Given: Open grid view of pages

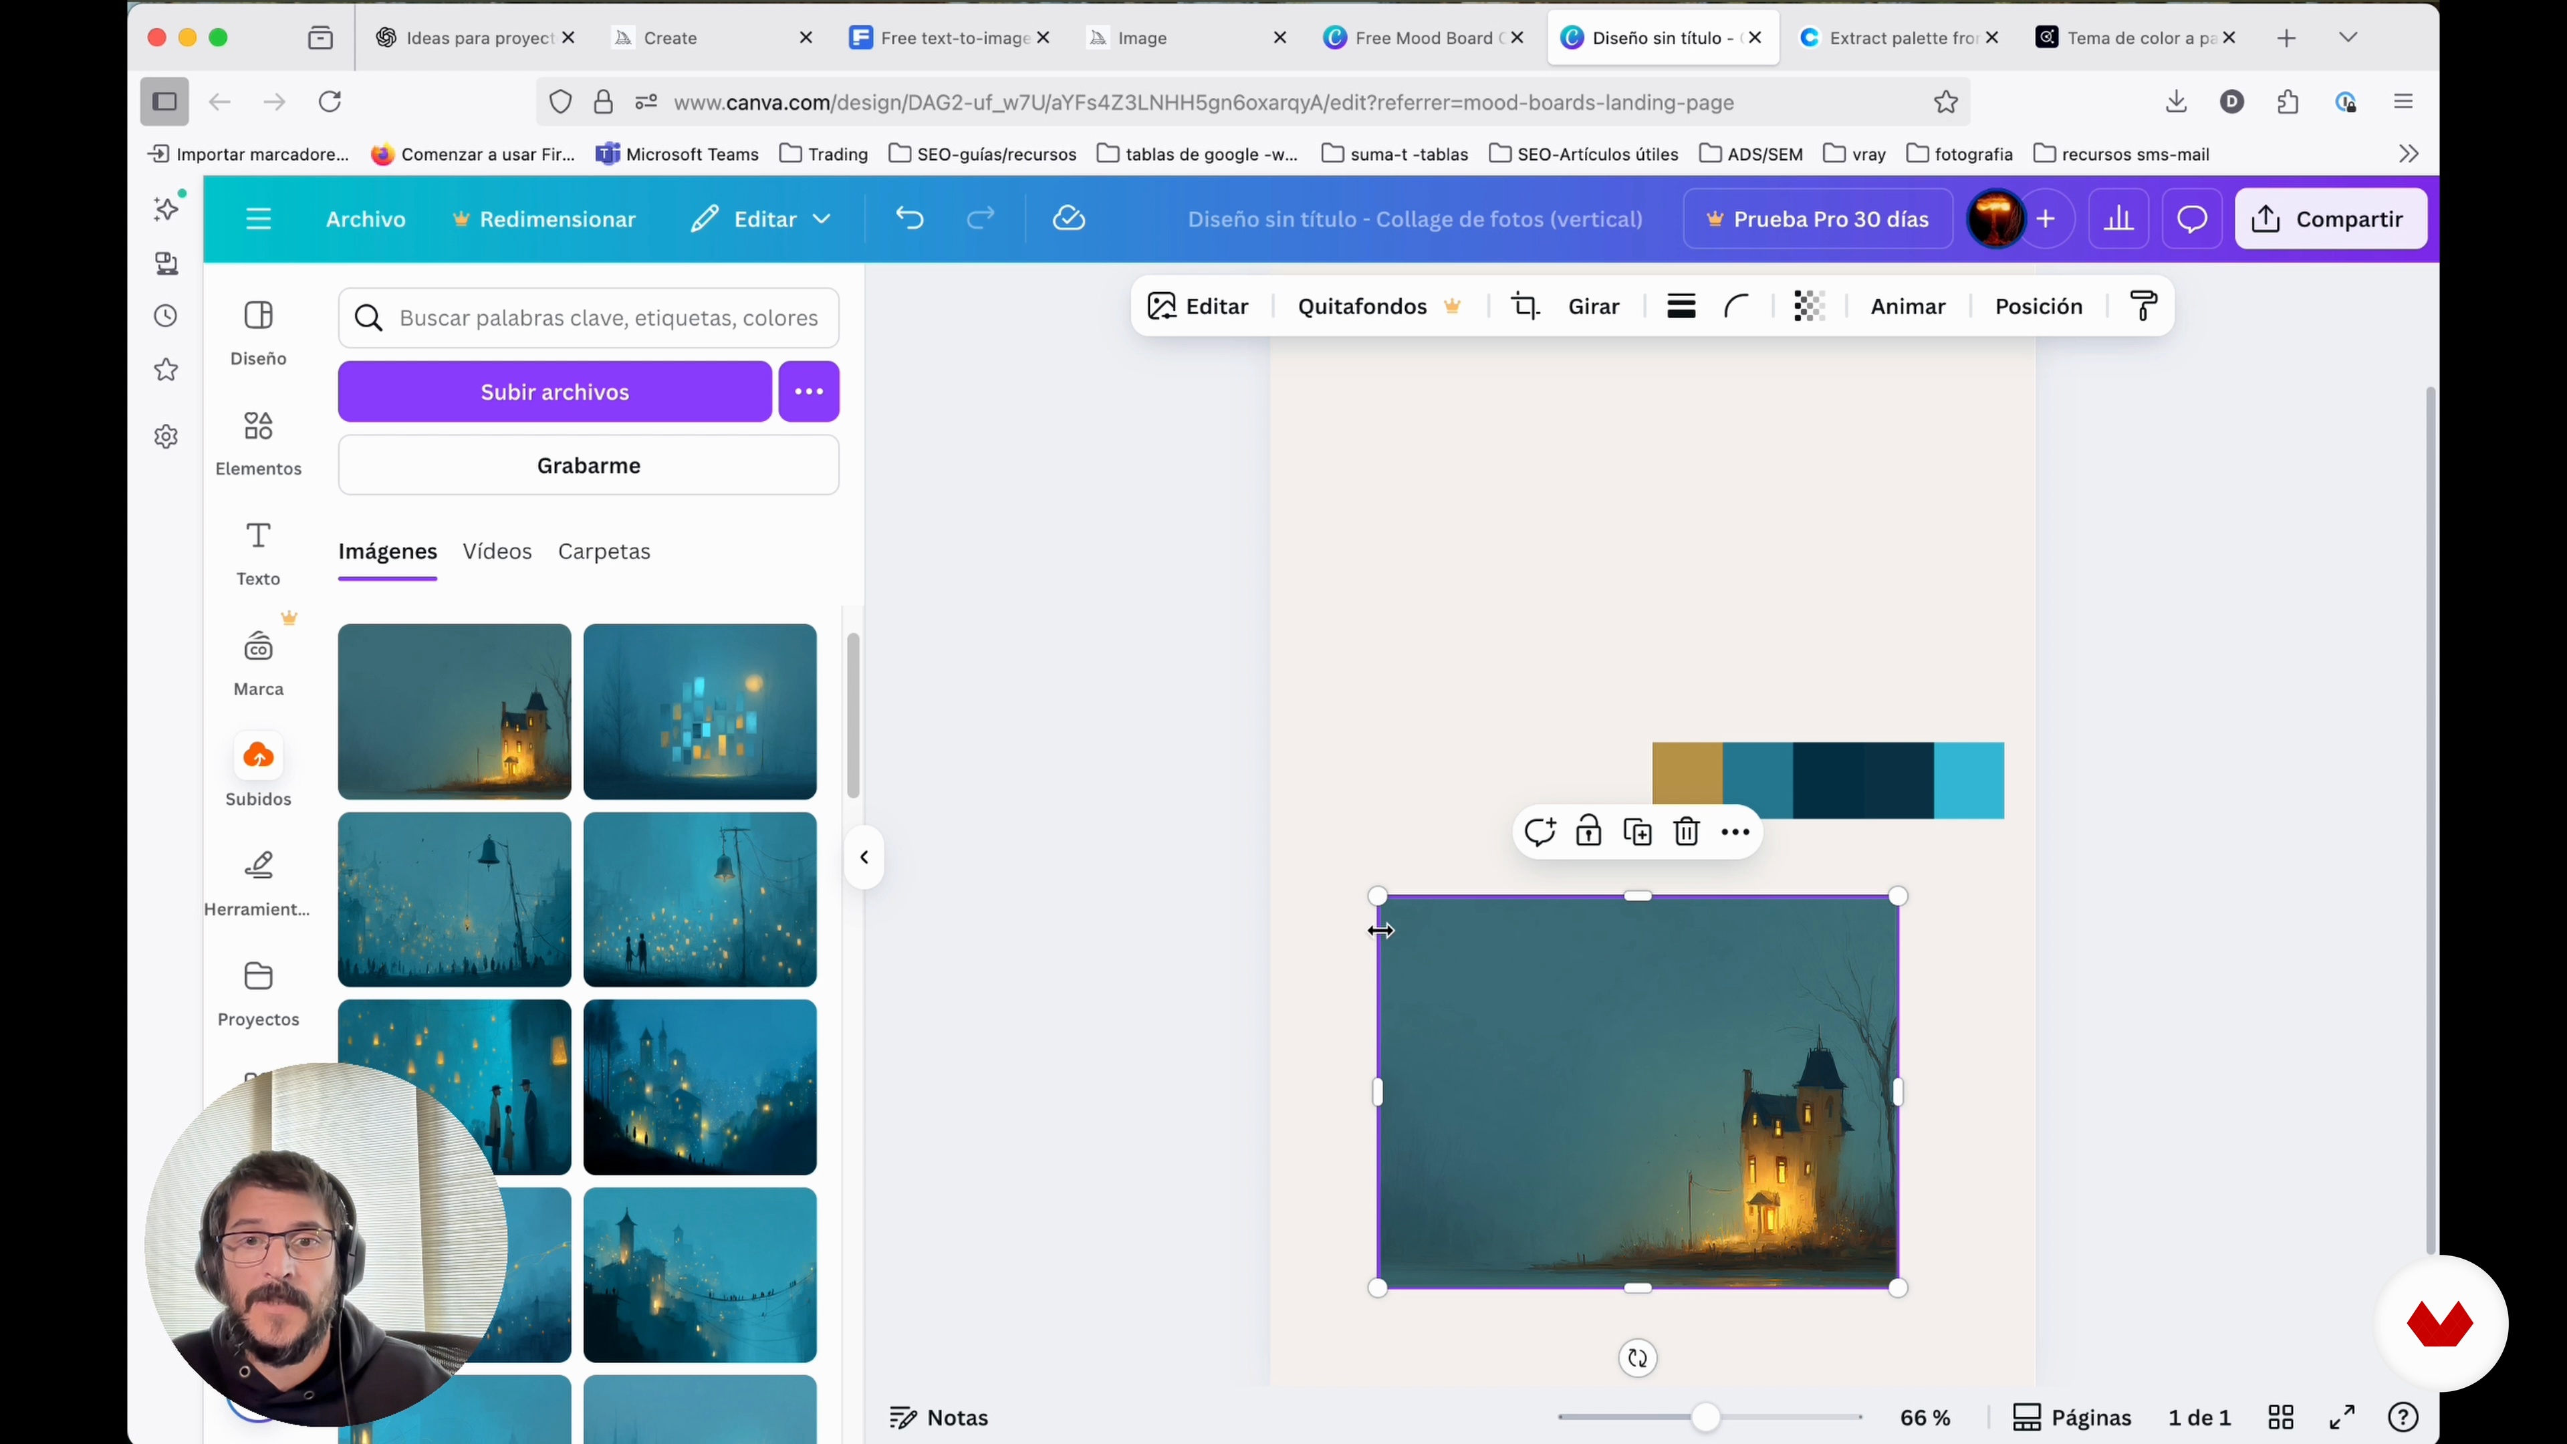Looking at the screenshot, I should coord(2281,1417).
